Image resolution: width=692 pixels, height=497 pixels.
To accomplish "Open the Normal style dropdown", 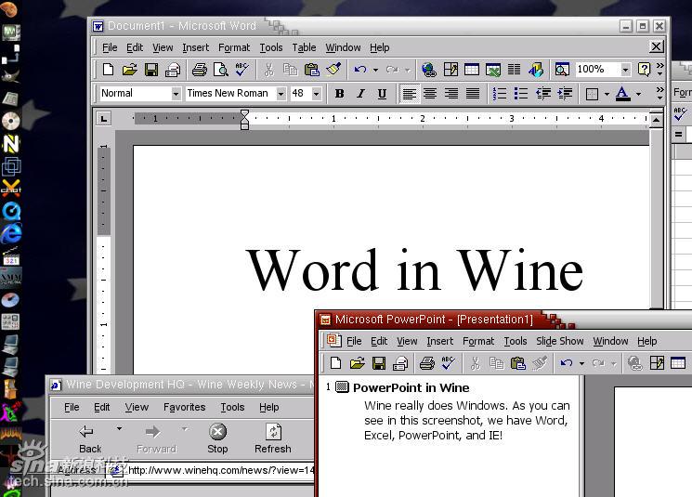I will 176,94.
